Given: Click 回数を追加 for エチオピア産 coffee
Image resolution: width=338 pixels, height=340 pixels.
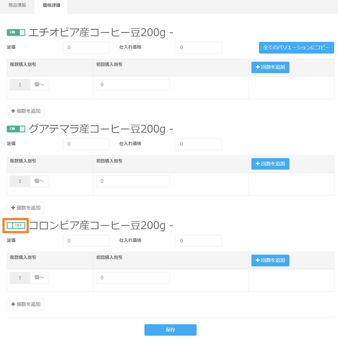Looking at the screenshot, I should [x=270, y=67].
